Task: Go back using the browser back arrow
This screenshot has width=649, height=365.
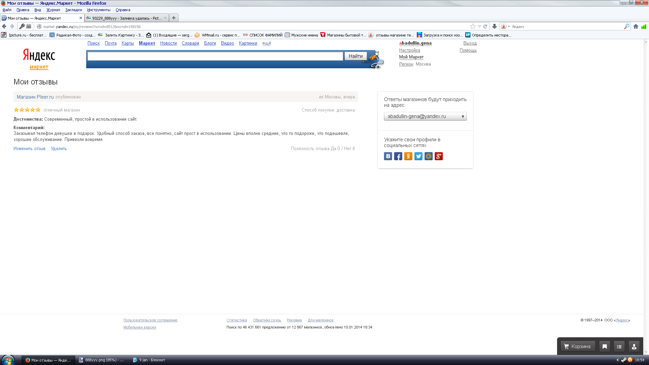Action: click(4, 26)
